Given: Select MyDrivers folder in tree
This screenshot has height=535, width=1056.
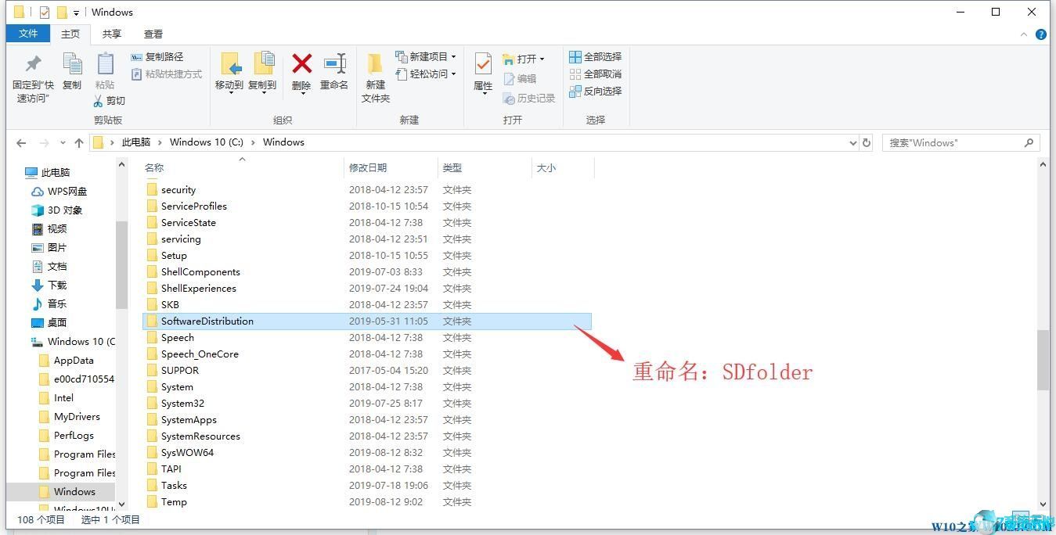Looking at the screenshot, I should point(69,417).
